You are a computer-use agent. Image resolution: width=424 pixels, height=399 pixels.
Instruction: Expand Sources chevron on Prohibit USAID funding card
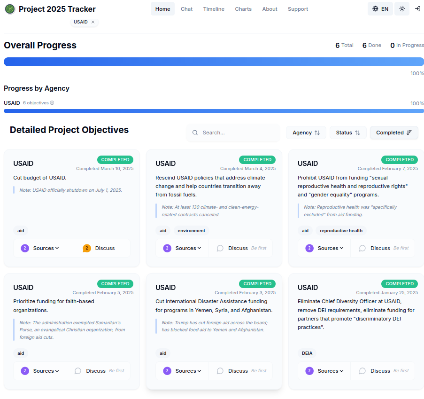[x=341, y=248]
